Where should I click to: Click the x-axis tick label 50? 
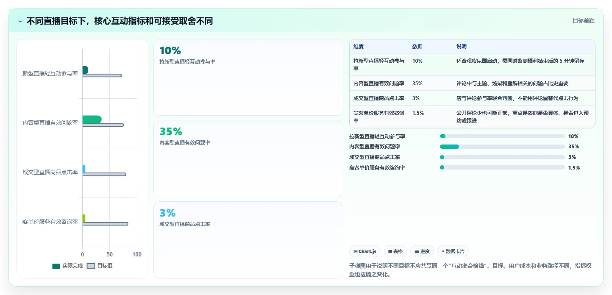[110, 254]
